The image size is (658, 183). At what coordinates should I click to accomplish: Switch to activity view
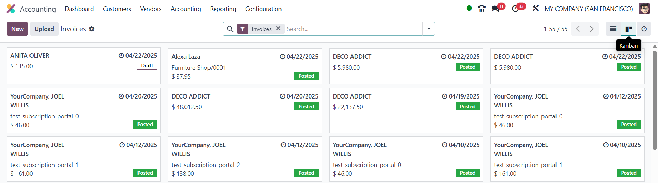[644, 29]
